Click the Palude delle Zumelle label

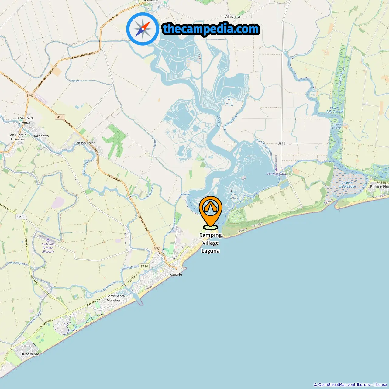point(335,110)
